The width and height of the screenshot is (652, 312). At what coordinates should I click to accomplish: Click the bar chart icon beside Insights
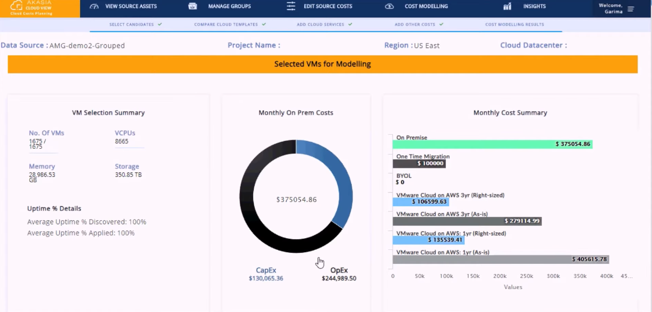(x=507, y=7)
